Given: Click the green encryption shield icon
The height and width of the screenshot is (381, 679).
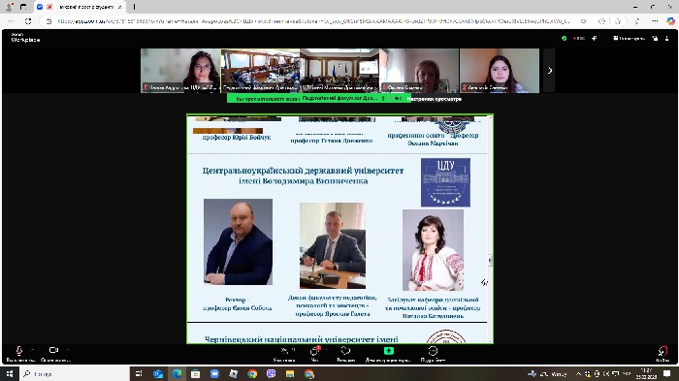Looking at the screenshot, I should click(x=564, y=38).
